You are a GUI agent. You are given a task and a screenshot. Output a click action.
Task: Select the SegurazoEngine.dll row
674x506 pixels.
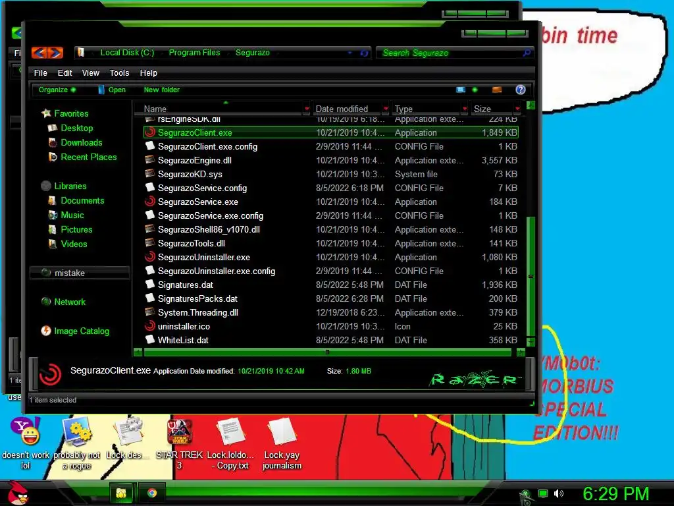pyautogui.click(x=331, y=160)
